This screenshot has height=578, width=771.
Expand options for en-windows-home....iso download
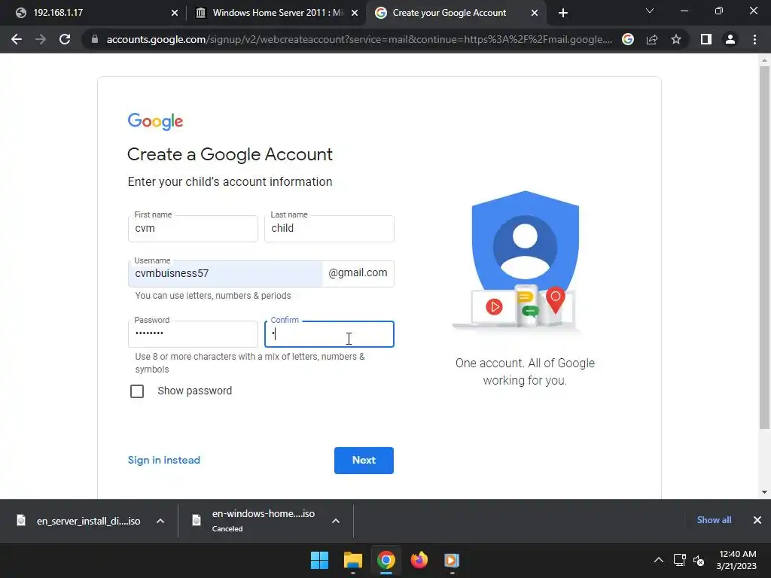pos(336,521)
